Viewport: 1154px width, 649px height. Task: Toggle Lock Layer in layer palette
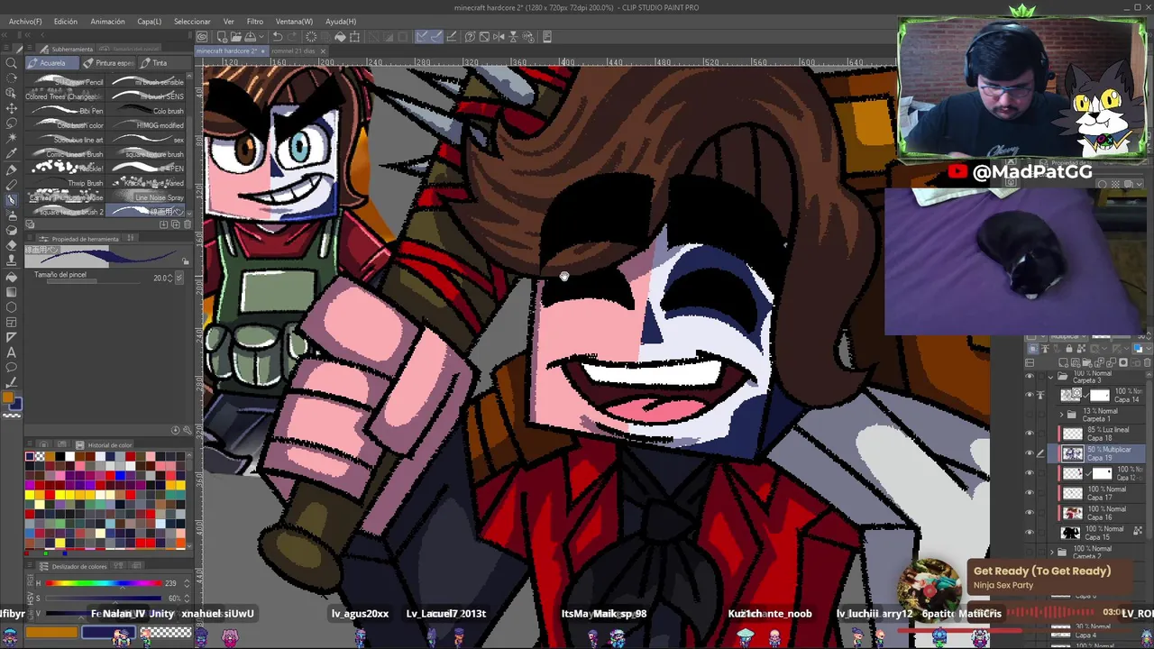[x=1069, y=349]
